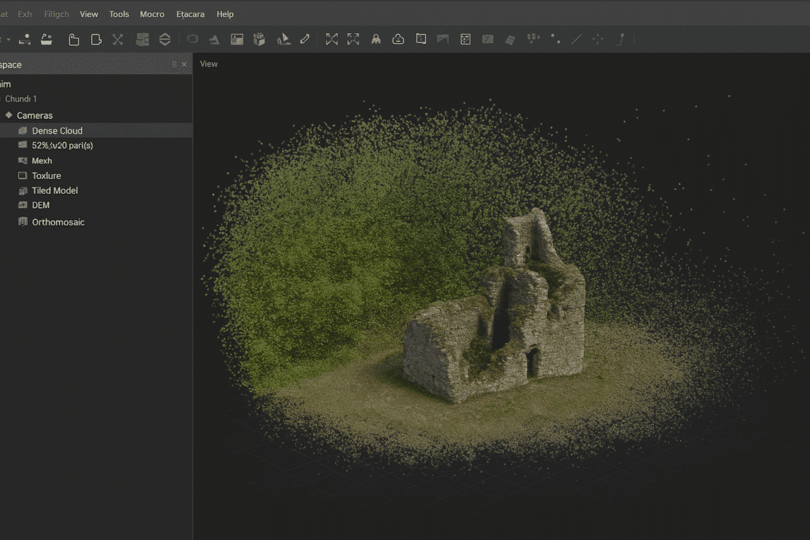
Task: Open the Etacara menu
Action: coord(190,14)
